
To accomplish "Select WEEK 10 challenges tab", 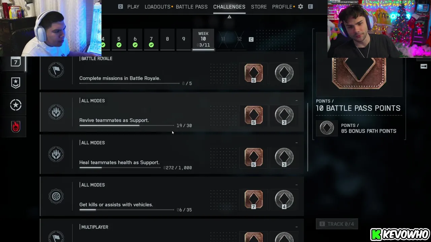I will point(203,40).
